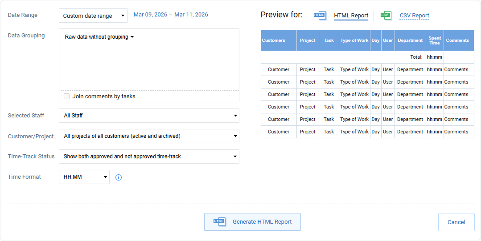The image size is (481, 241).
Task: Open the Time-Track Status dropdown
Action: coord(149,157)
